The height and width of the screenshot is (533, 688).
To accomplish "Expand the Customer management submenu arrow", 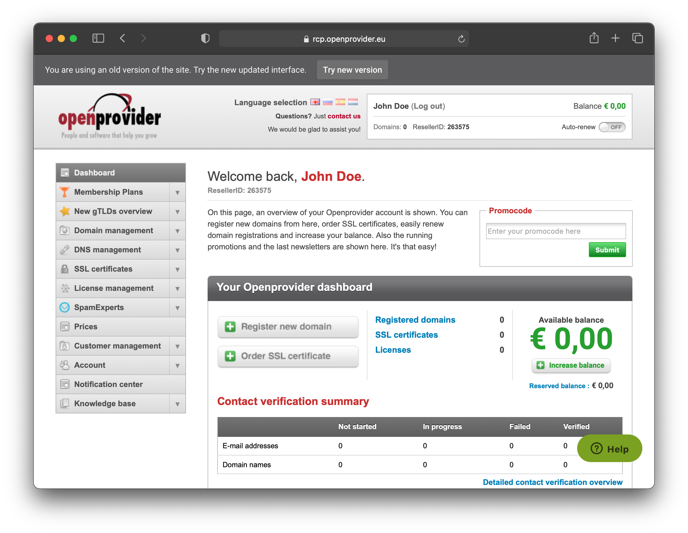I will click(177, 346).
